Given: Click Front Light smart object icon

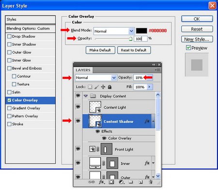Looking at the screenshot, I should 92,149.
